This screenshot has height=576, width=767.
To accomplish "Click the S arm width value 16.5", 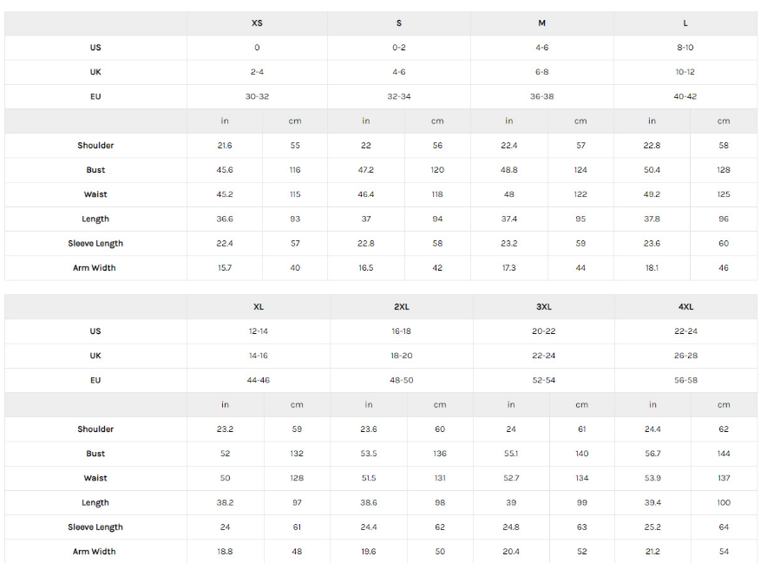I will [366, 267].
